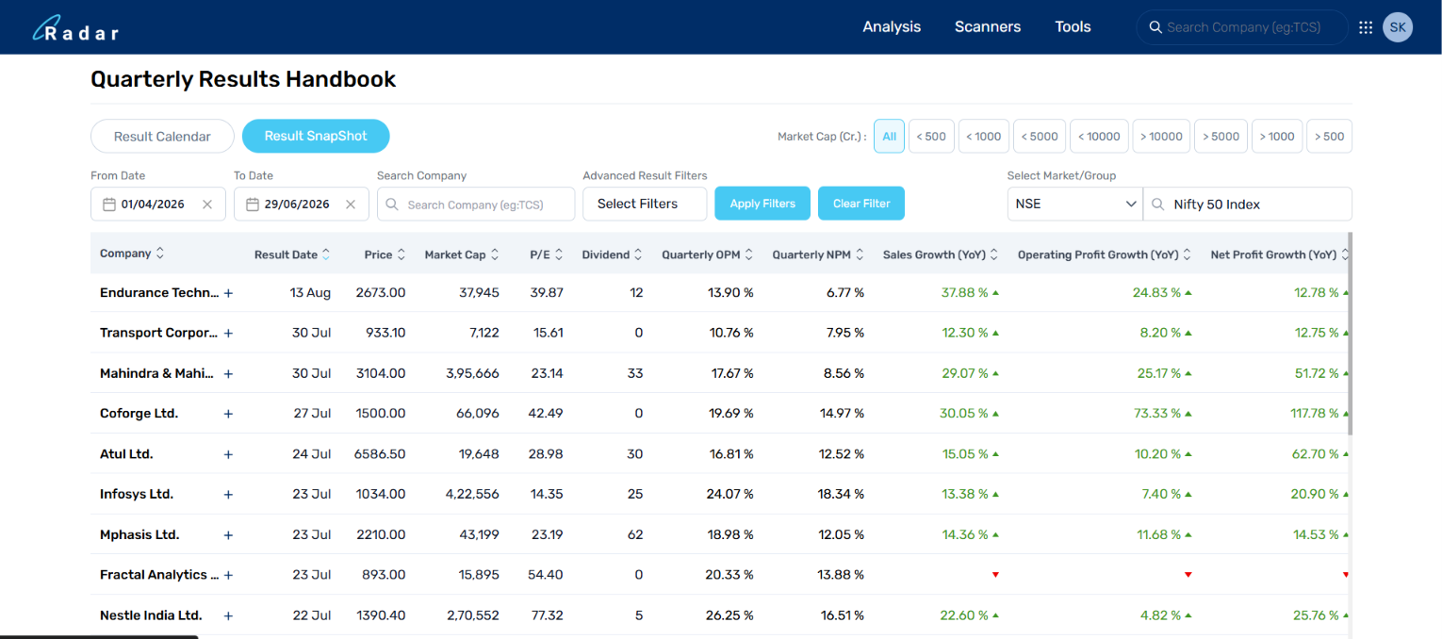
Task: Select market cap < 10000 filter
Action: click(x=1099, y=137)
